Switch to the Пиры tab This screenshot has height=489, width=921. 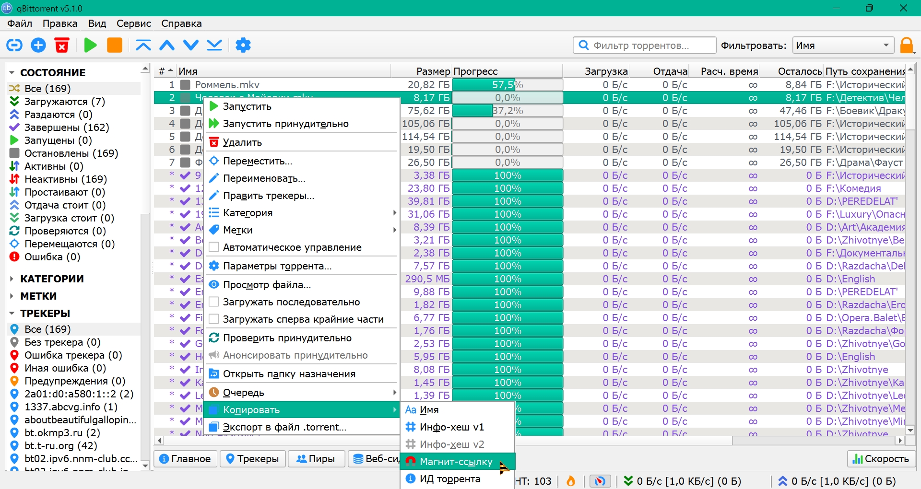point(316,459)
